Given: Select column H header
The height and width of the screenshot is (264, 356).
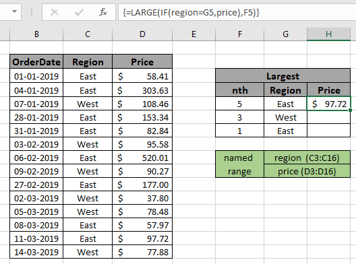Looking at the screenshot, I should tap(328, 34).
